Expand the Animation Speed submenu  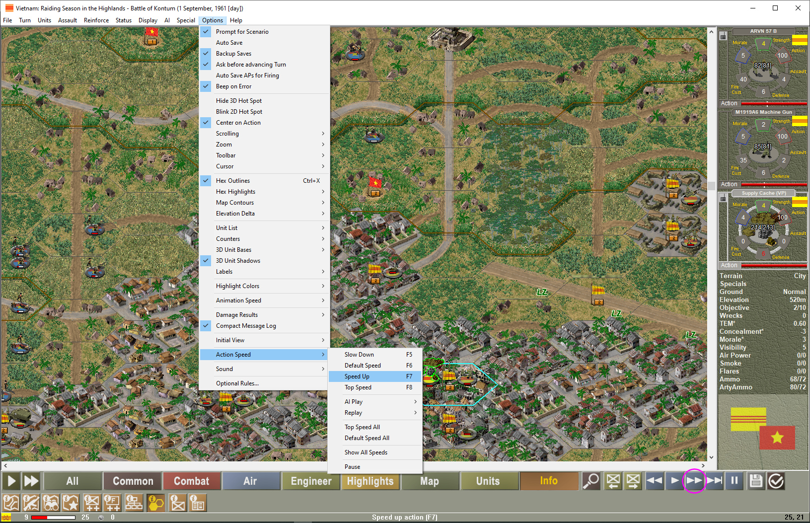click(x=264, y=300)
